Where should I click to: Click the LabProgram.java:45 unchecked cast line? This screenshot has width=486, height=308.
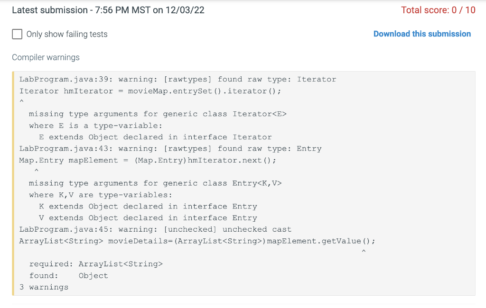(155, 229)
